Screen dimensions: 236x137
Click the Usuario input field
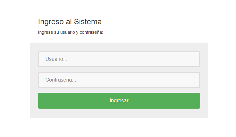point(119,59)
